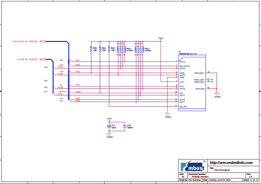Click the R52 resistor symbol
This screenshot has height=184, width=261.
click(x=91, y=49)
